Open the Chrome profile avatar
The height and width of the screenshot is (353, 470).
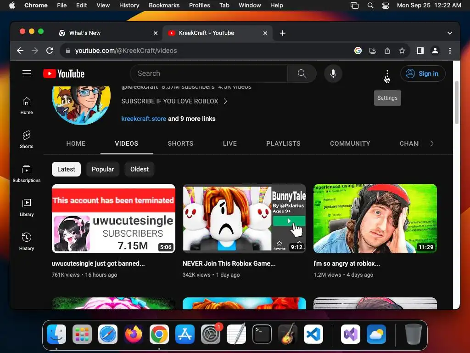(435, 51)
